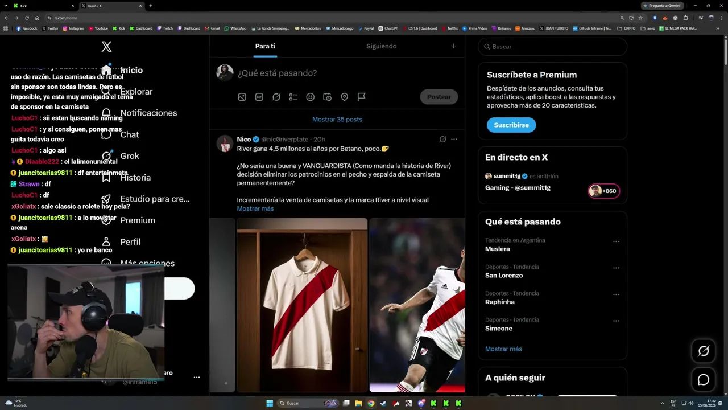Open the San Lorenzo trend
The width and height of the screenshot is (728, 410).
[x=504, y=276]
